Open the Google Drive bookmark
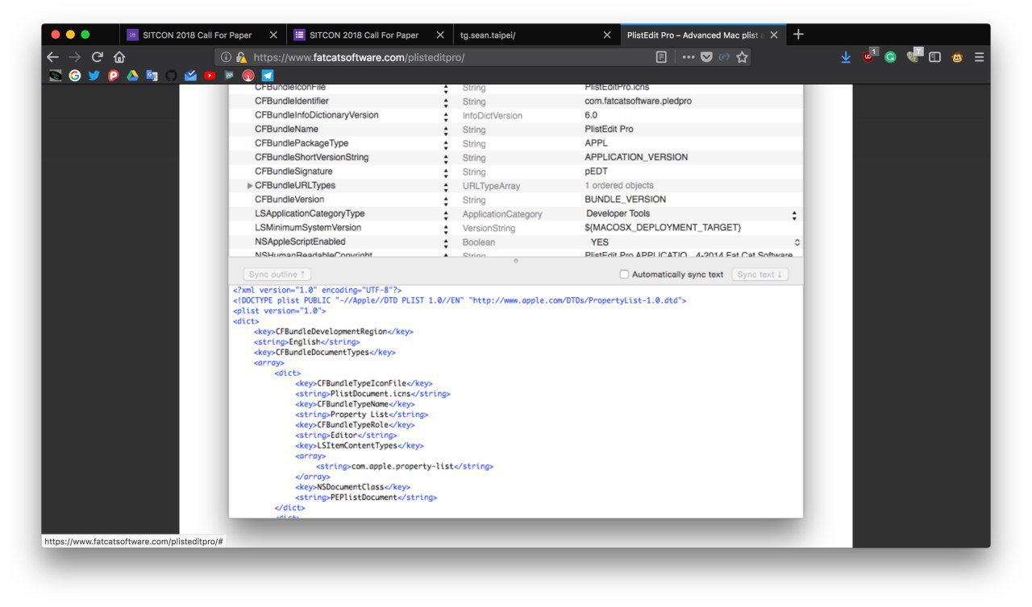 click(132, 76)
